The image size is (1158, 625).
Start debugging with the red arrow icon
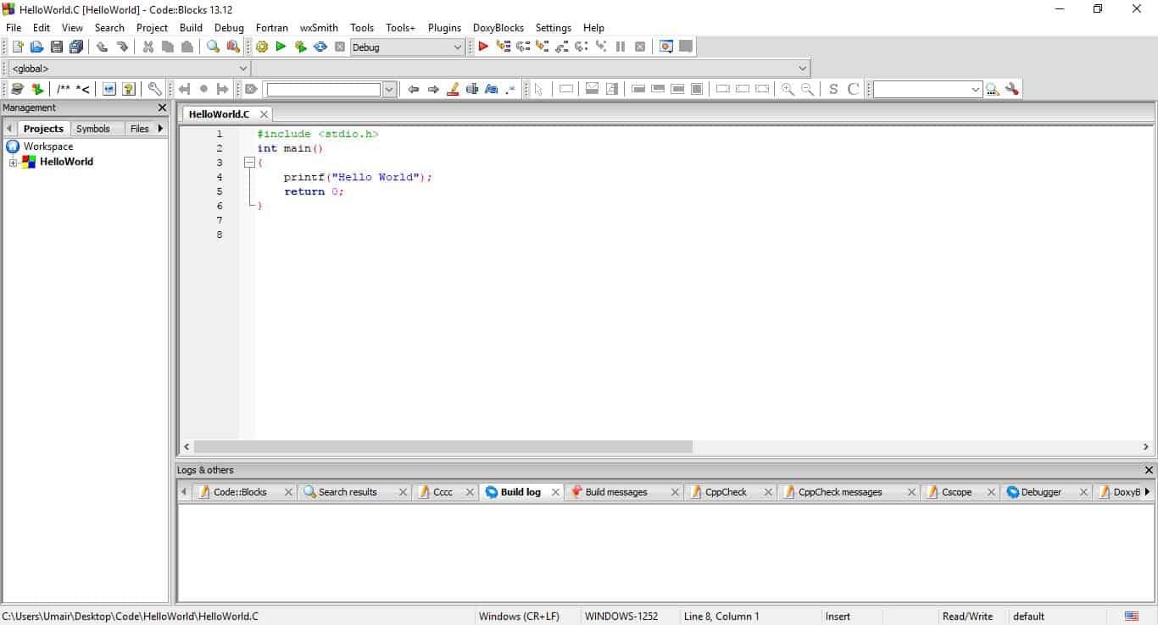(x=482, y=47)
